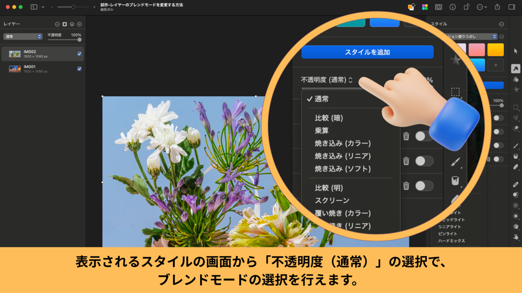Adjust the layer 不透明度 slider

click(x=64, y=40)
